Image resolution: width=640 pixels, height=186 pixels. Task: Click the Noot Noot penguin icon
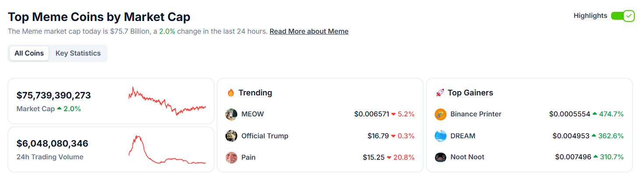click(440, 157)
